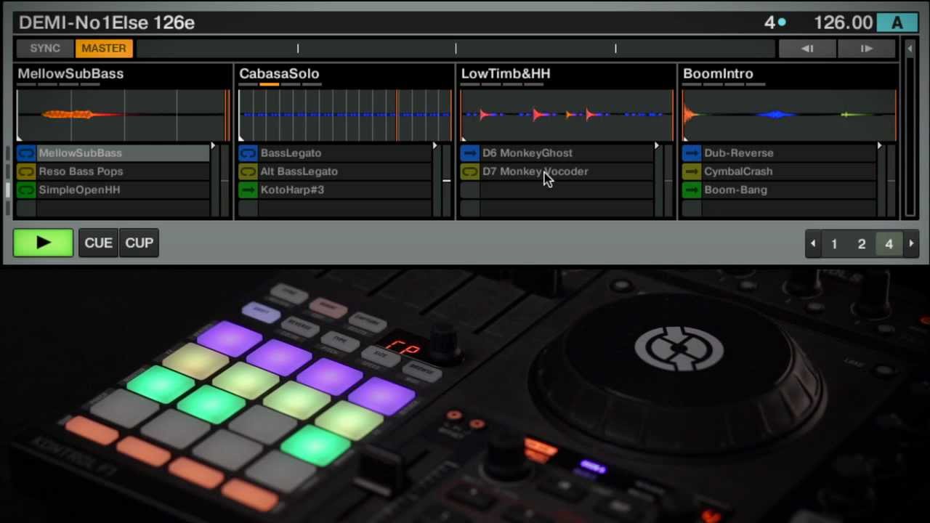Go to next page with arrow right of 4

911,244
